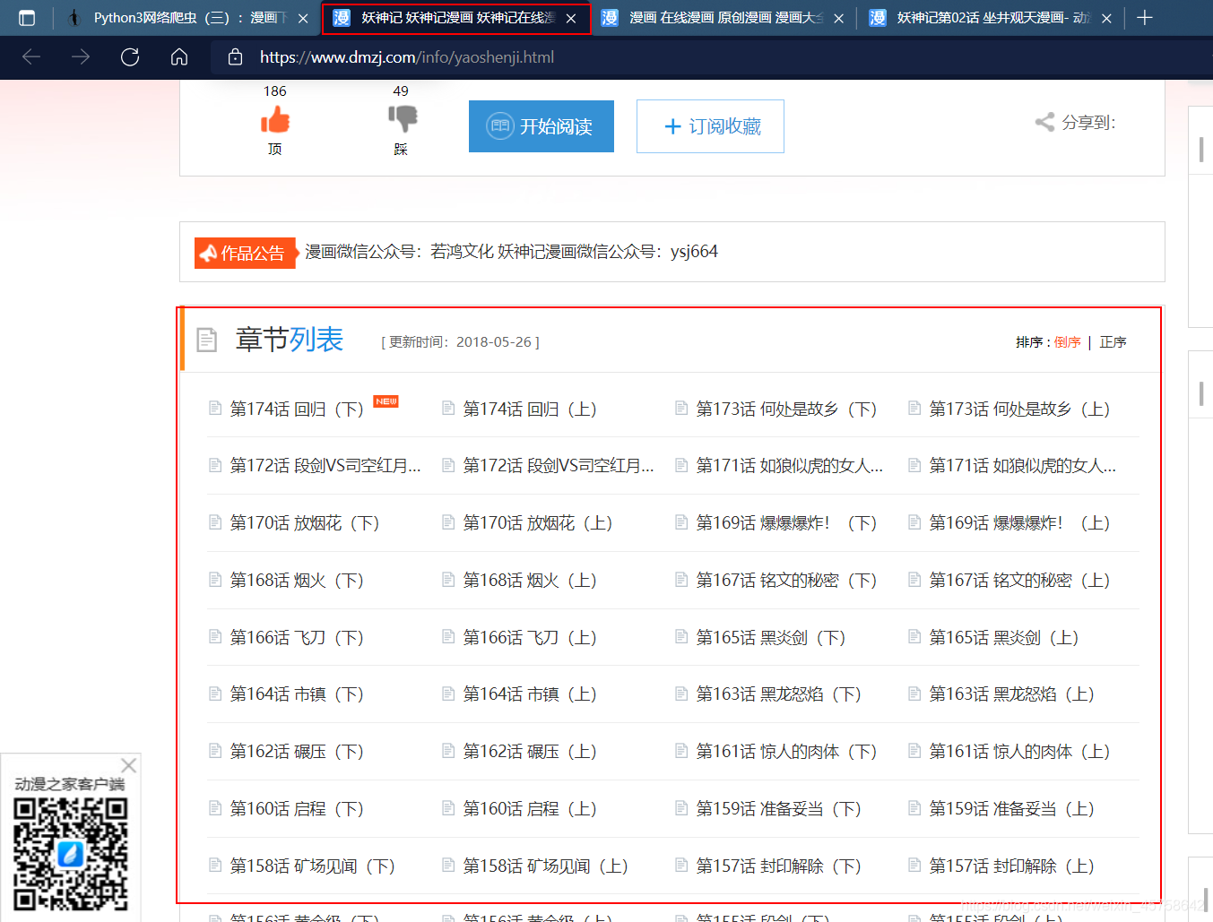
Task: Click document icon beside 第164话 市镇（上）
Action: point(448,694)
